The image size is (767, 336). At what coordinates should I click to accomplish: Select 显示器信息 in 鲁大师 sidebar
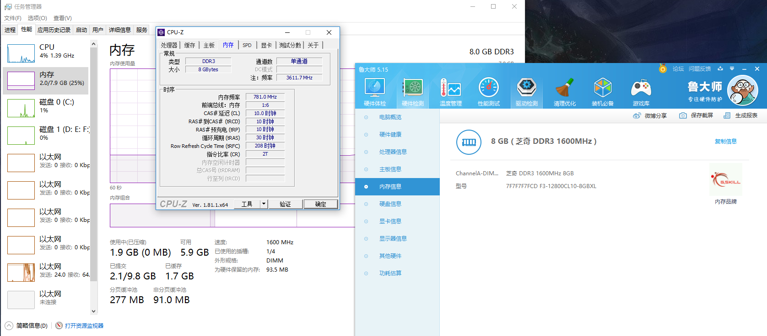(397, 239)
